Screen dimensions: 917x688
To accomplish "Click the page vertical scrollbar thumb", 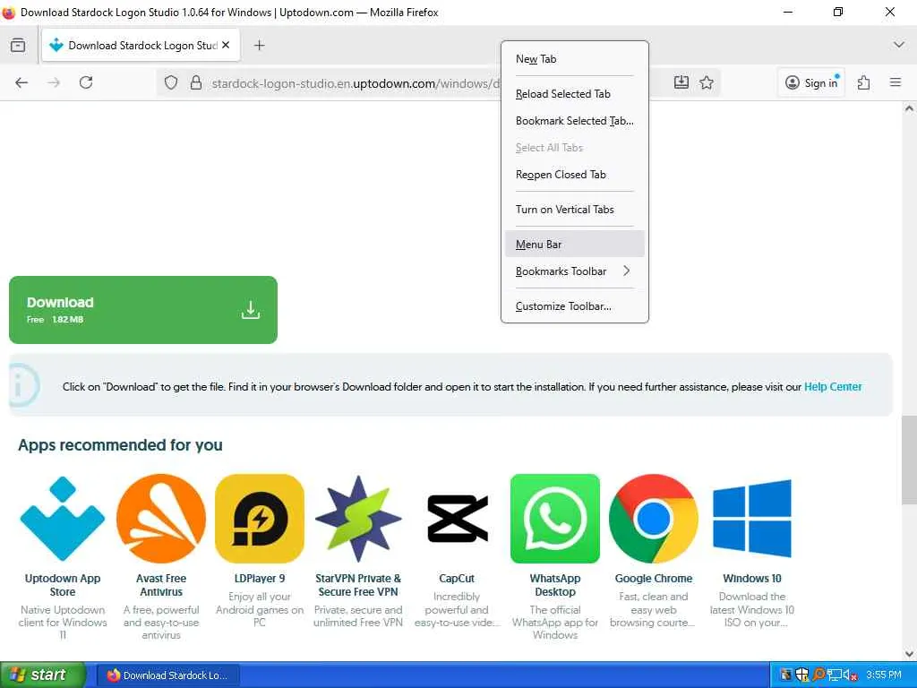I will (909, 460).
